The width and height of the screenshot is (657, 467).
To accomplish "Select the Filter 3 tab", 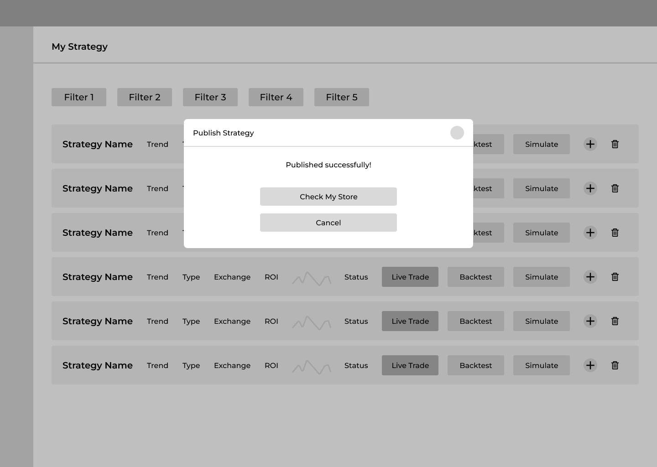I will click(x=210, y=97).
